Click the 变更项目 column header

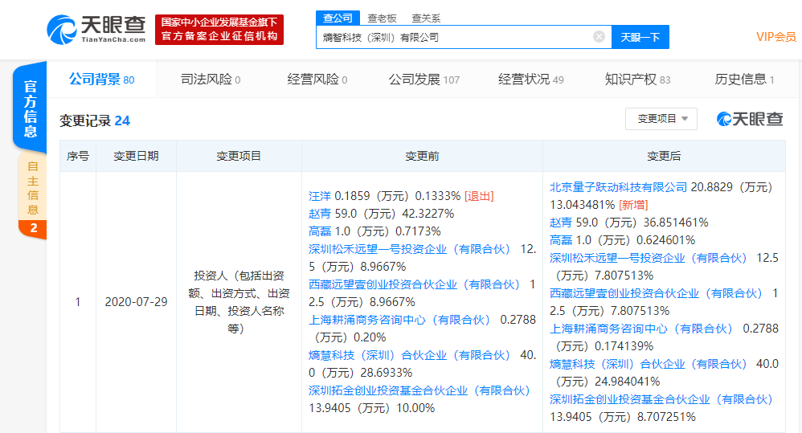(x=239, y=156)
